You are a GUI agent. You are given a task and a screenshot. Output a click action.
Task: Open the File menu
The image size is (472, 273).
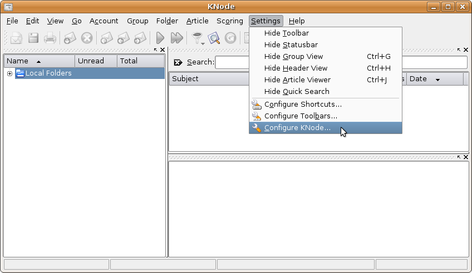pos(12,21)
